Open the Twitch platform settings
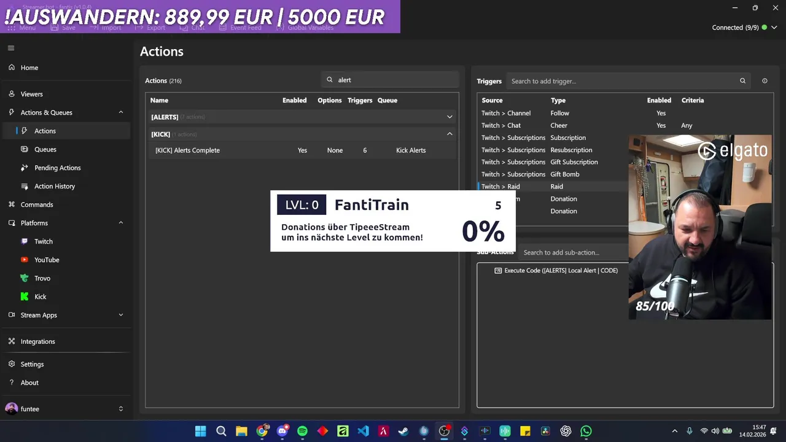 (x=44, y=241)
